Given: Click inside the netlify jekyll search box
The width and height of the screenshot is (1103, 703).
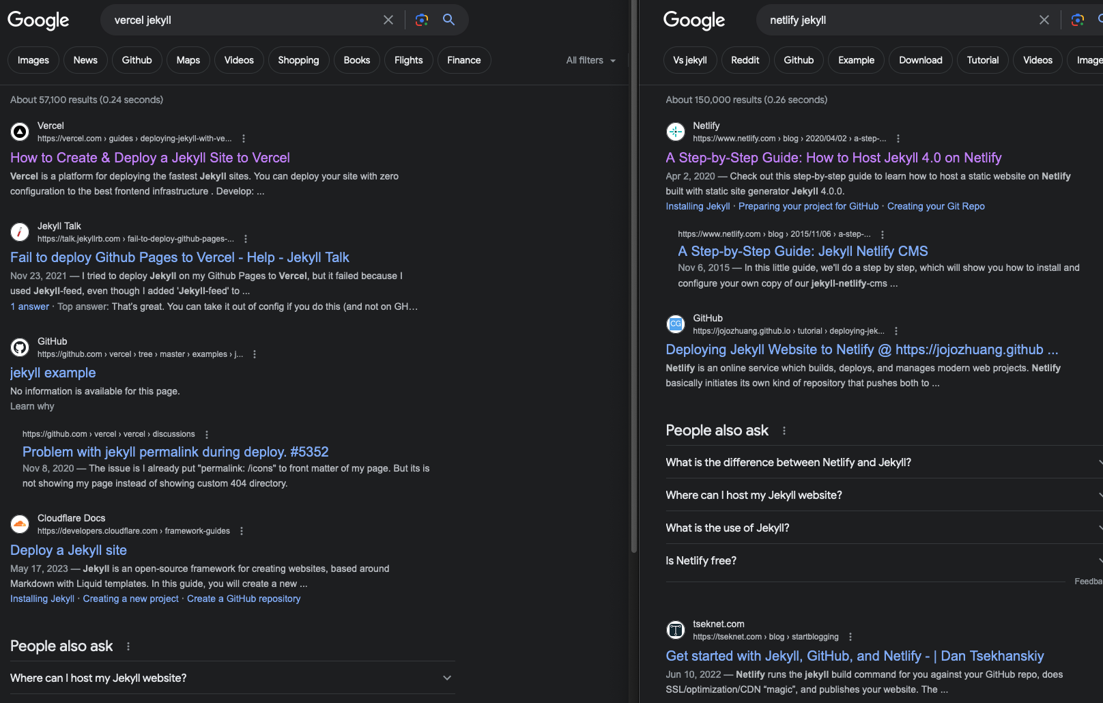Looking at the screenshot, I should point(887,20).
